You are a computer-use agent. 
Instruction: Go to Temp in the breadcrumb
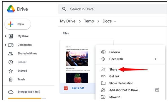[x=89, y=21]
